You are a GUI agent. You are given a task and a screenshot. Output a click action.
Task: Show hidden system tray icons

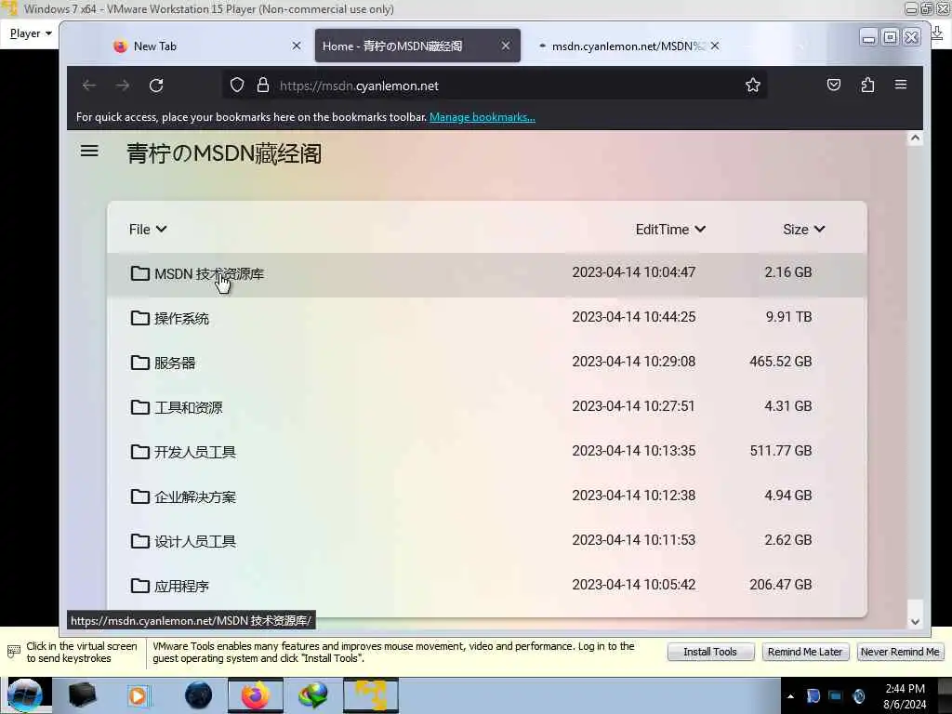790,696
